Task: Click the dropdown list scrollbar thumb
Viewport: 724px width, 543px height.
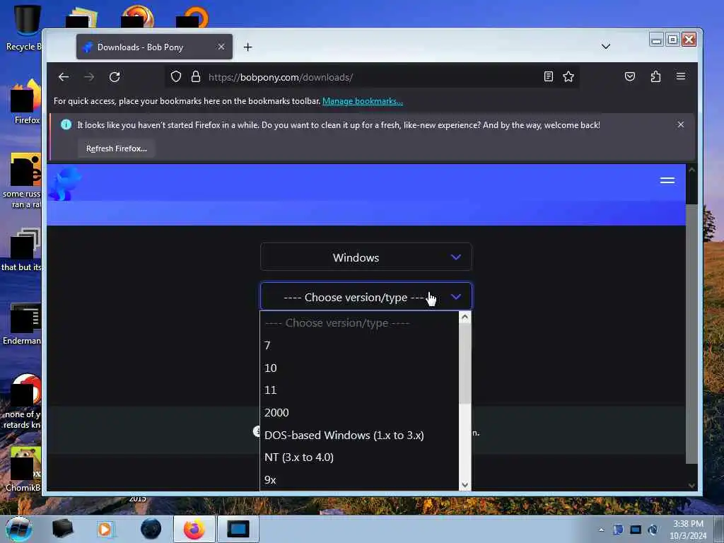Action: [465, 363]
